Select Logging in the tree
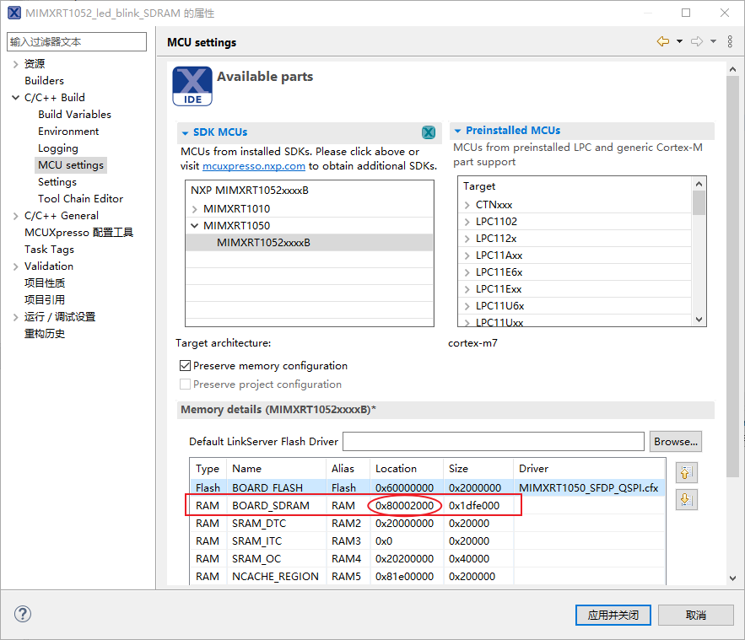Viewport: 745px width, 640px height. pyautogui.click(x=58, y=148)
